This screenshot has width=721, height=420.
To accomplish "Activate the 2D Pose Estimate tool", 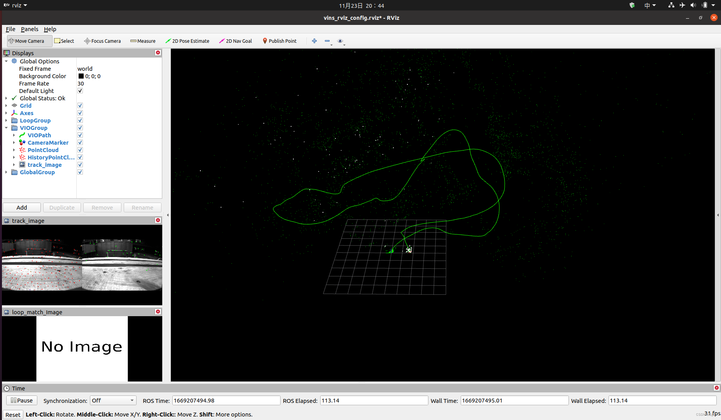I will coord(187,41).
